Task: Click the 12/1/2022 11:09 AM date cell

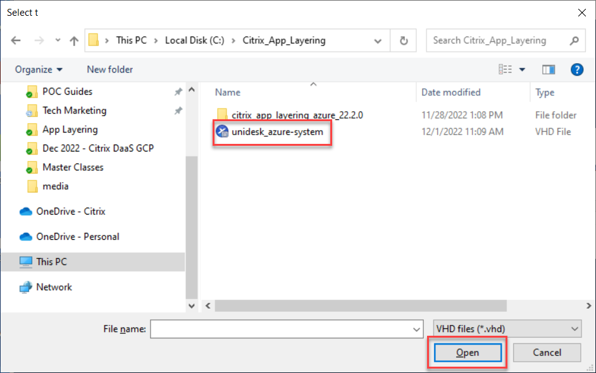Action: (463, 131)
